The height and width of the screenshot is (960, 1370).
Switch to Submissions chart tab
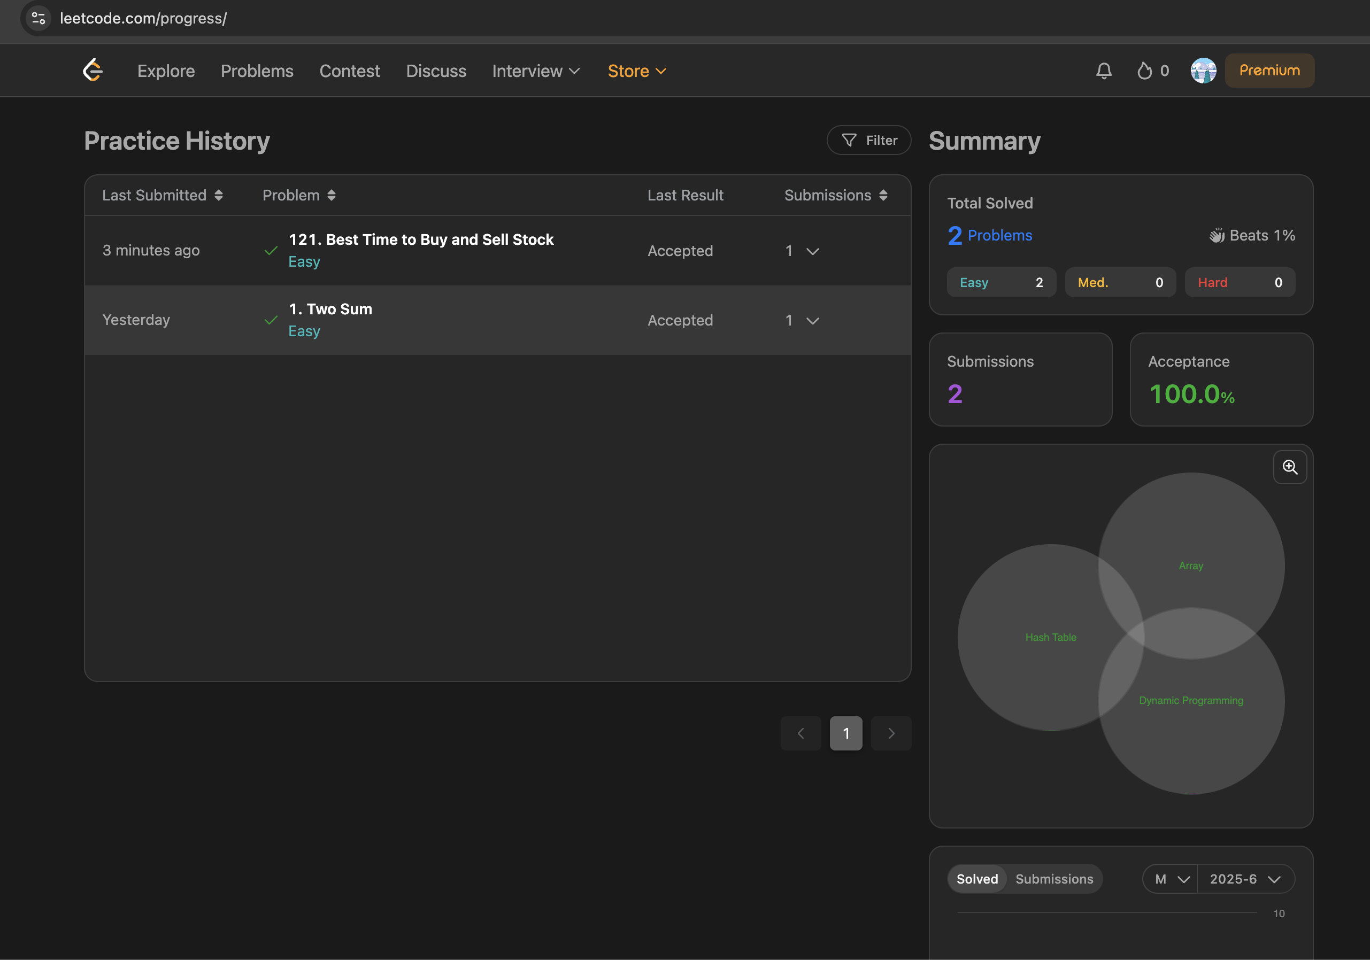(x=1054, y=879)
